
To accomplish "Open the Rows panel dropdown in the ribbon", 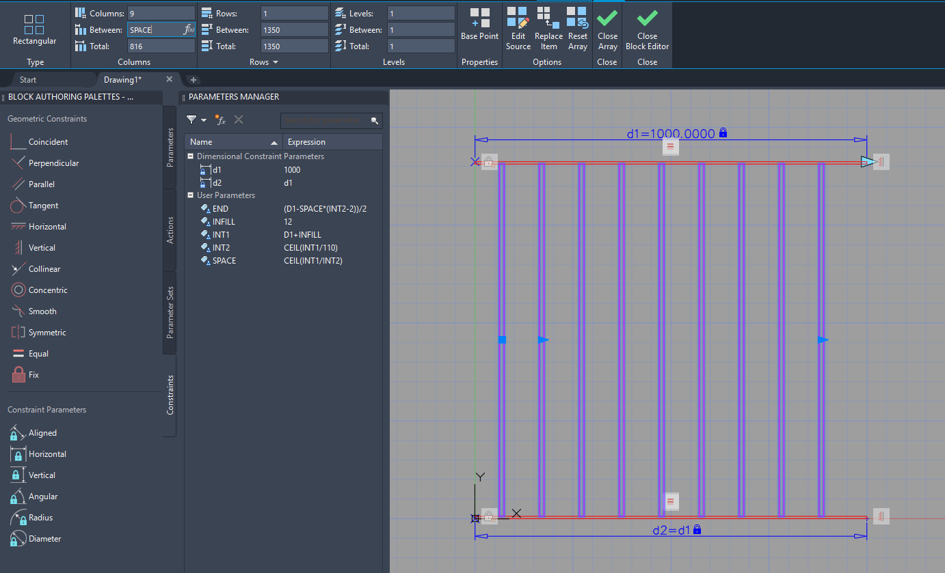I will click(277, 61).
